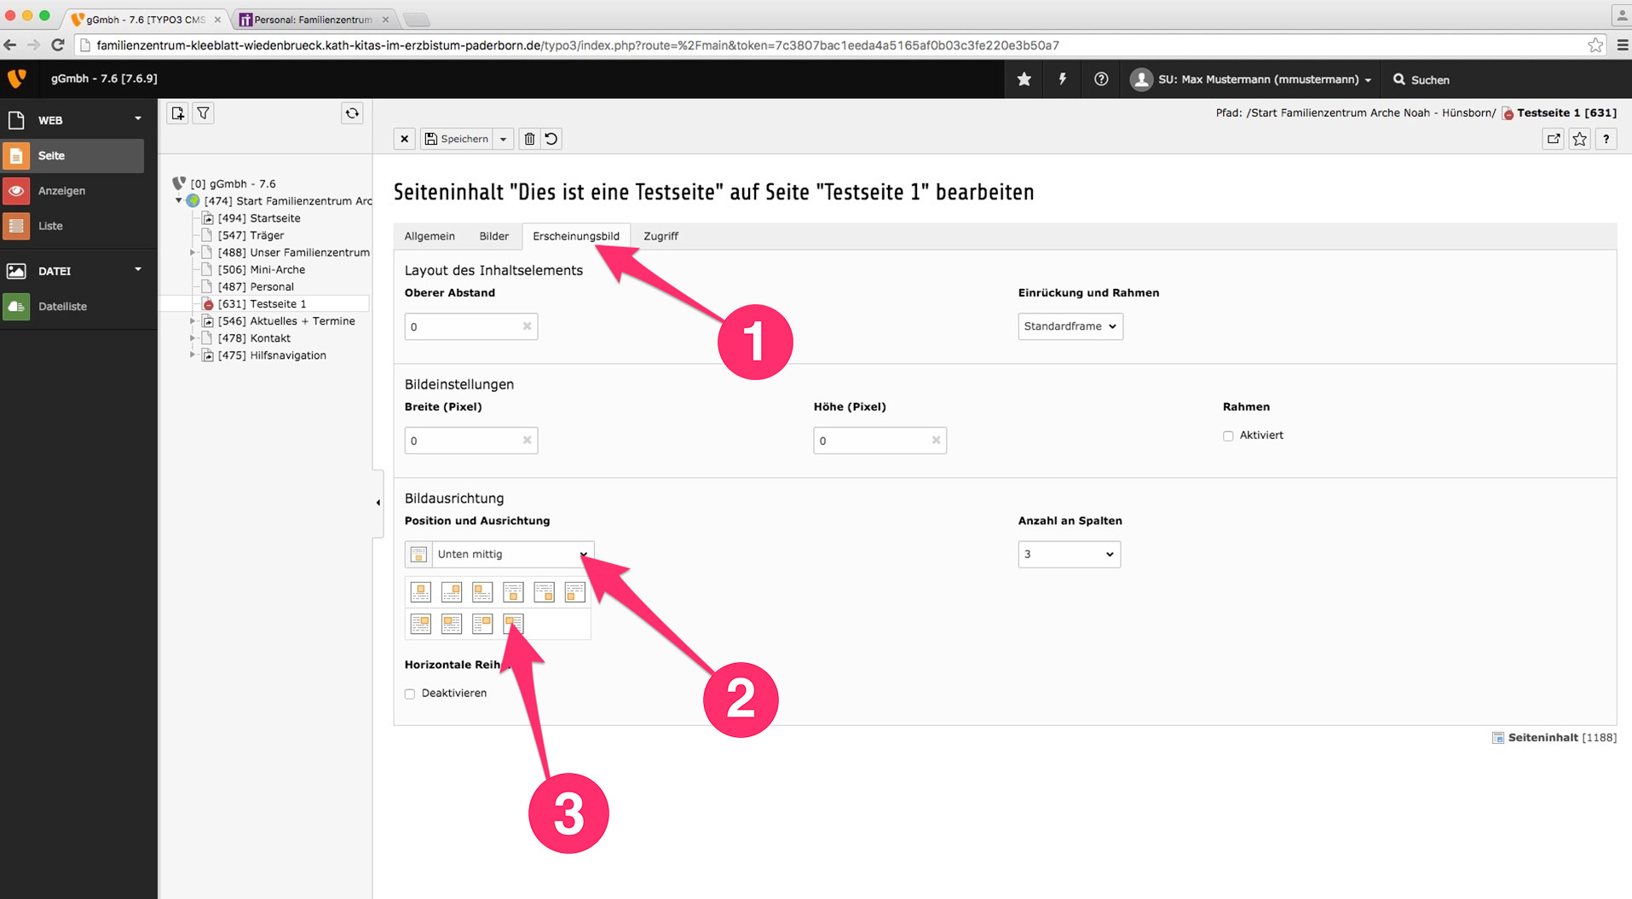
Task: Open the page tree filter icon
Action: [204, 113]
